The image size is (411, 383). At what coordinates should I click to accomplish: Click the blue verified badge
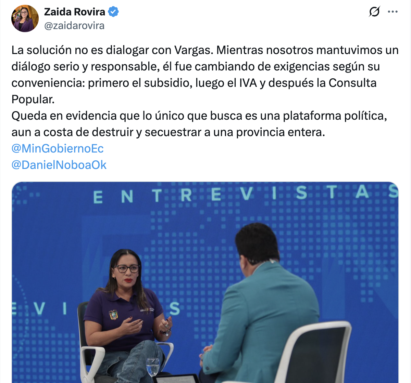(x=113, y=12)
